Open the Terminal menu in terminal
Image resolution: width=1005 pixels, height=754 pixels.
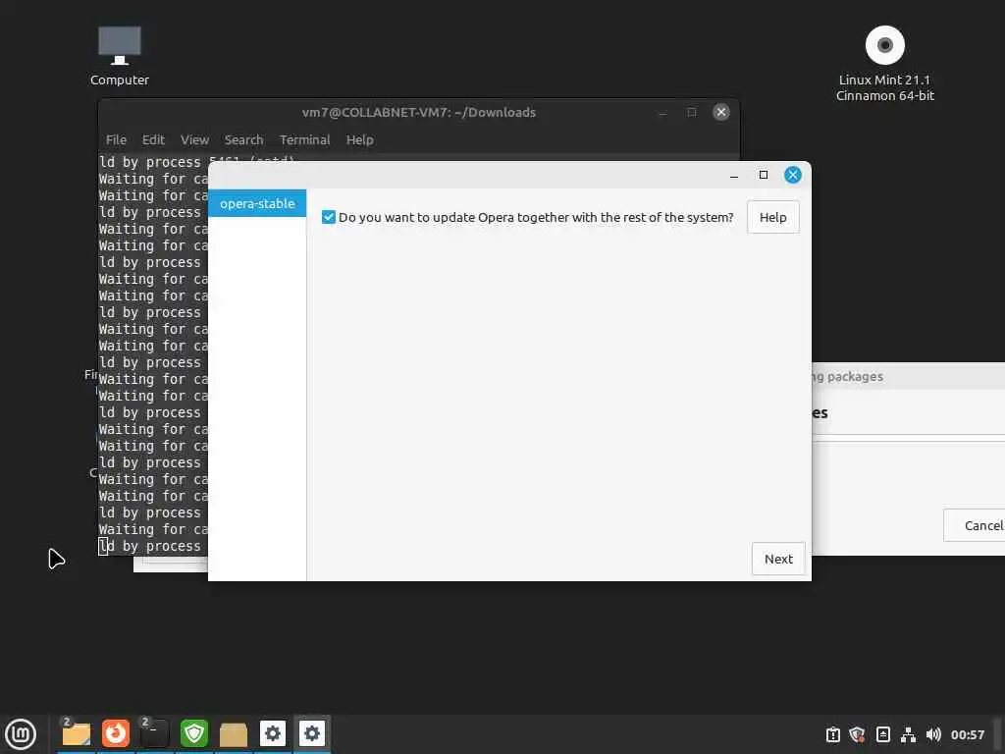[x=304, y=139]
